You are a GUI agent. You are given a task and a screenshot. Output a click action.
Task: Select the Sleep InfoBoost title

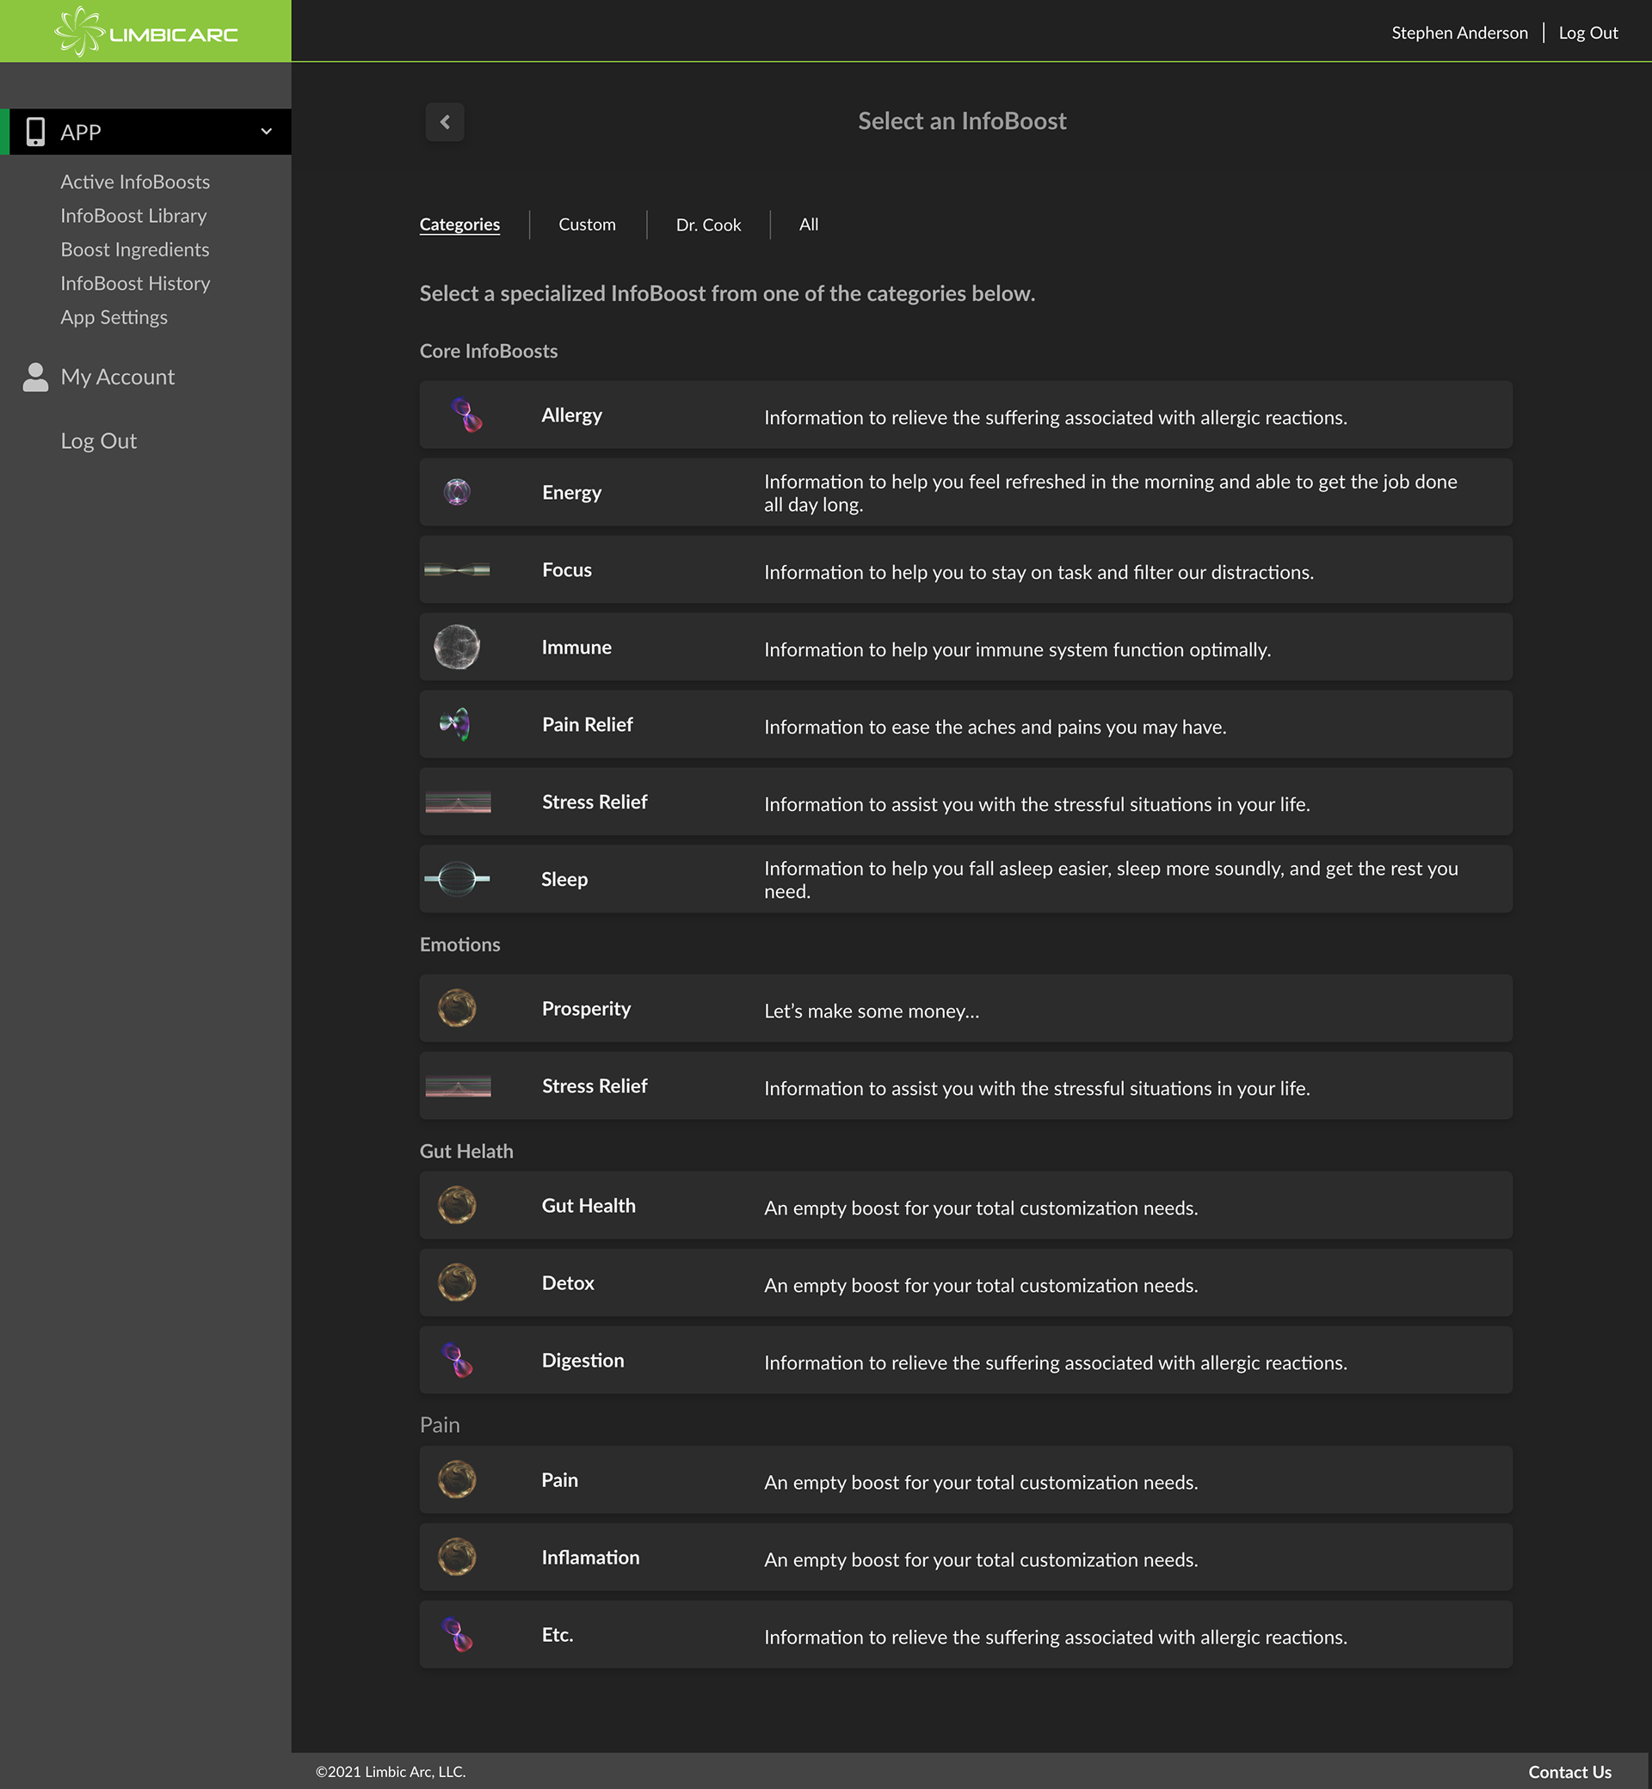(x=564, y=878)
